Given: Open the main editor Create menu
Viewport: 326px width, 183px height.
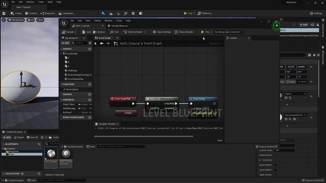Looking at the screenshot, I should coord(16,13).
